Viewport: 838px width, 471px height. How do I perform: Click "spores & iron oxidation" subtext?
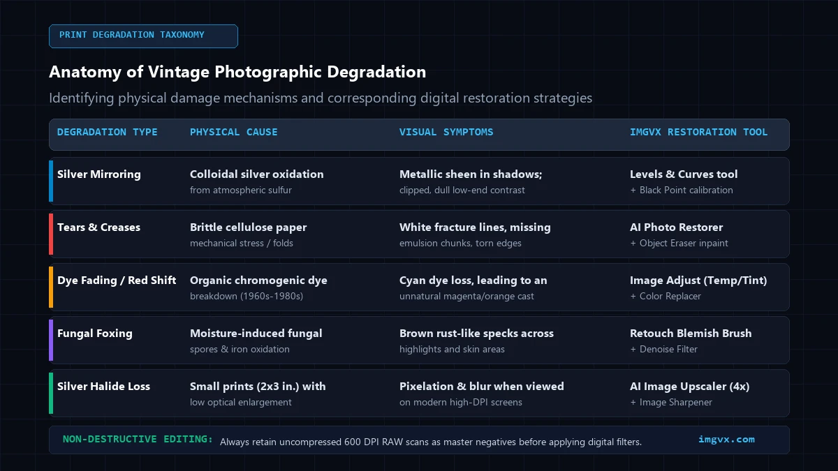(240, 349)
